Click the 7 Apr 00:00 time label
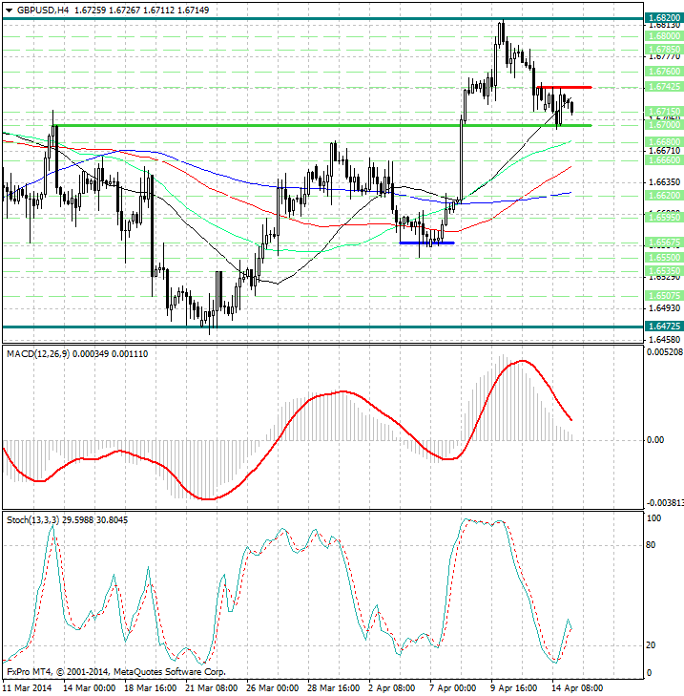 453,686
